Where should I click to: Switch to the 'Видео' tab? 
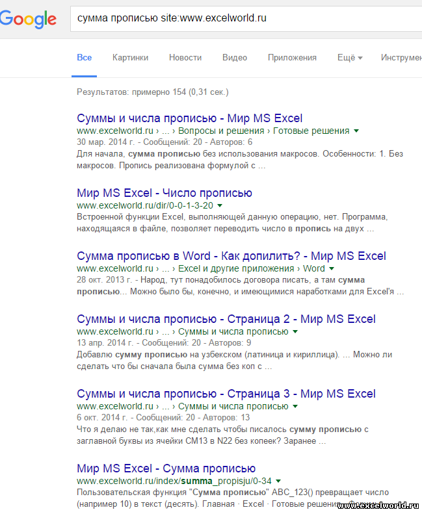235,57
